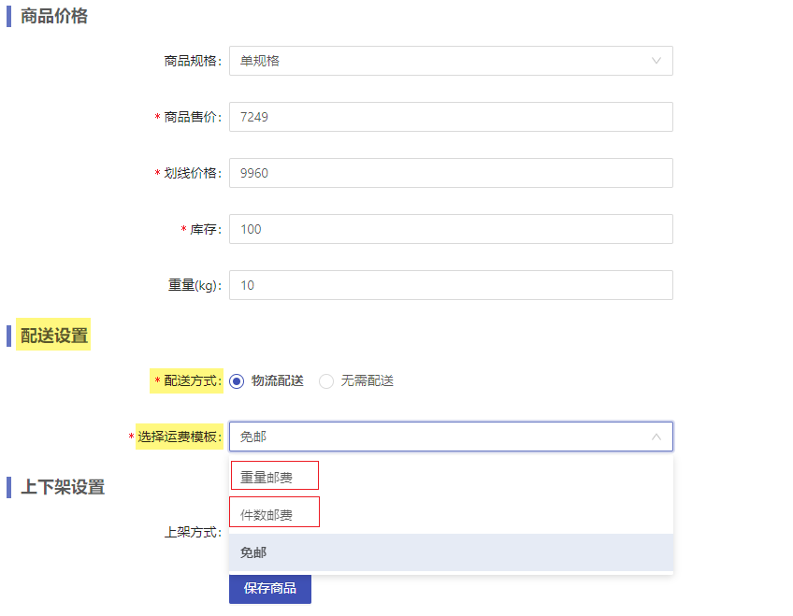This screenshot has height=616, width=793.
Task: Click the 保存商品 button
Action: coord(270,588)
